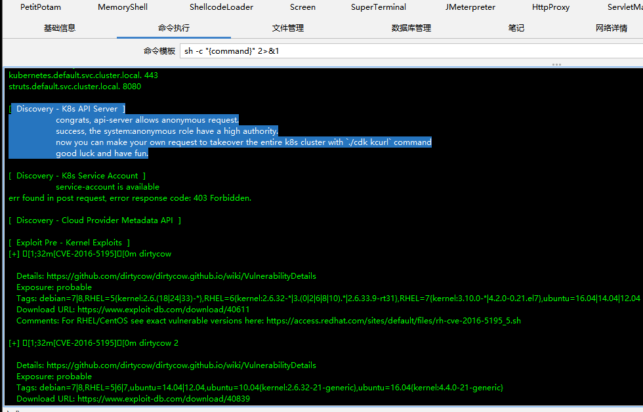643x412 pixels.
Task: Open the Screen tab
Action: pos(302,7)
